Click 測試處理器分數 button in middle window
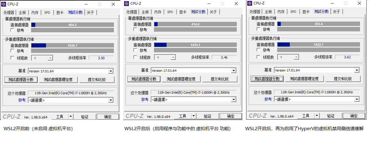Screen dimensions: 369x143 coord(144,79)
